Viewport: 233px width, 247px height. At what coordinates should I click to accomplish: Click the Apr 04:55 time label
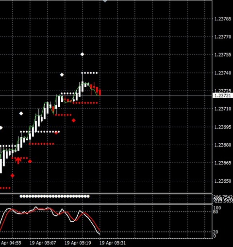pos(11,243)
